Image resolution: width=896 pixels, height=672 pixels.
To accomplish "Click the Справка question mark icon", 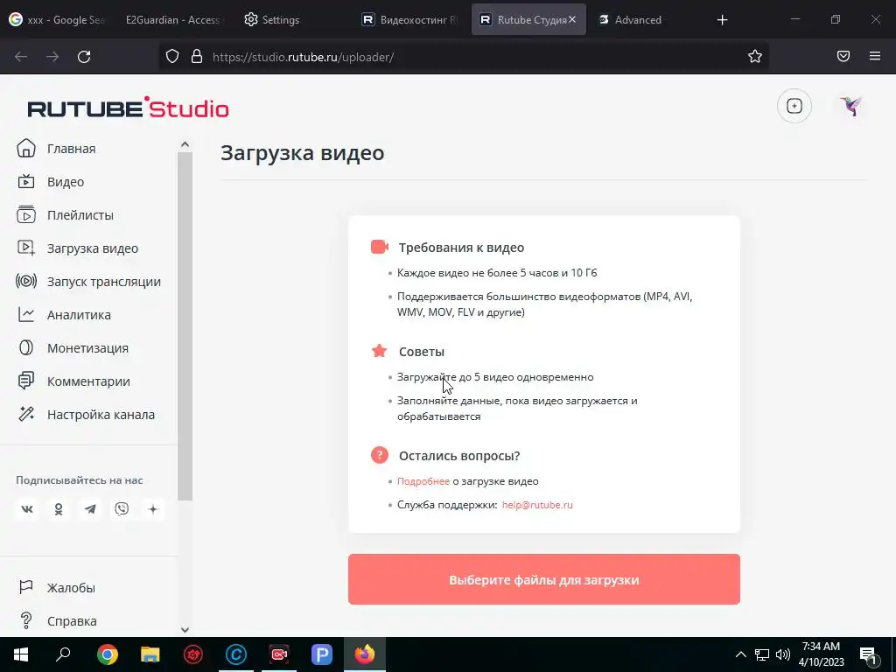I will coord(26,620).
